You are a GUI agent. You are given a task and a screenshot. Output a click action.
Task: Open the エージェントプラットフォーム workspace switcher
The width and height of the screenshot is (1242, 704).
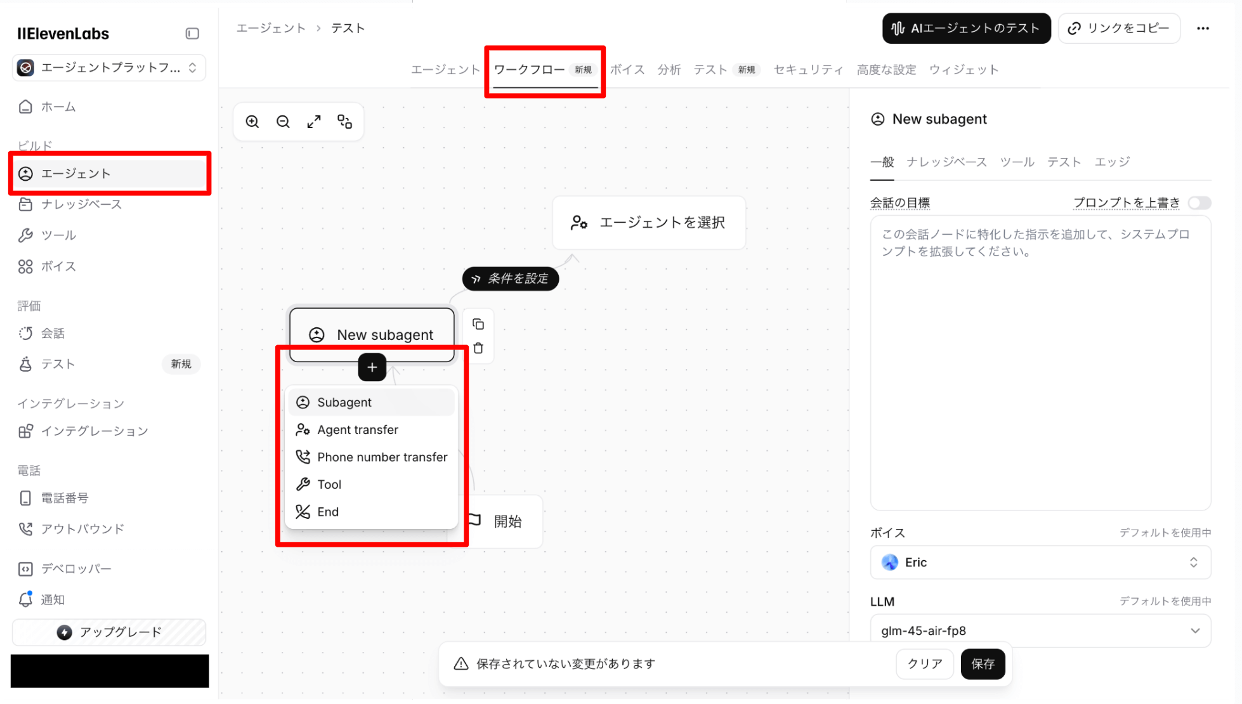tap(109, 68)
